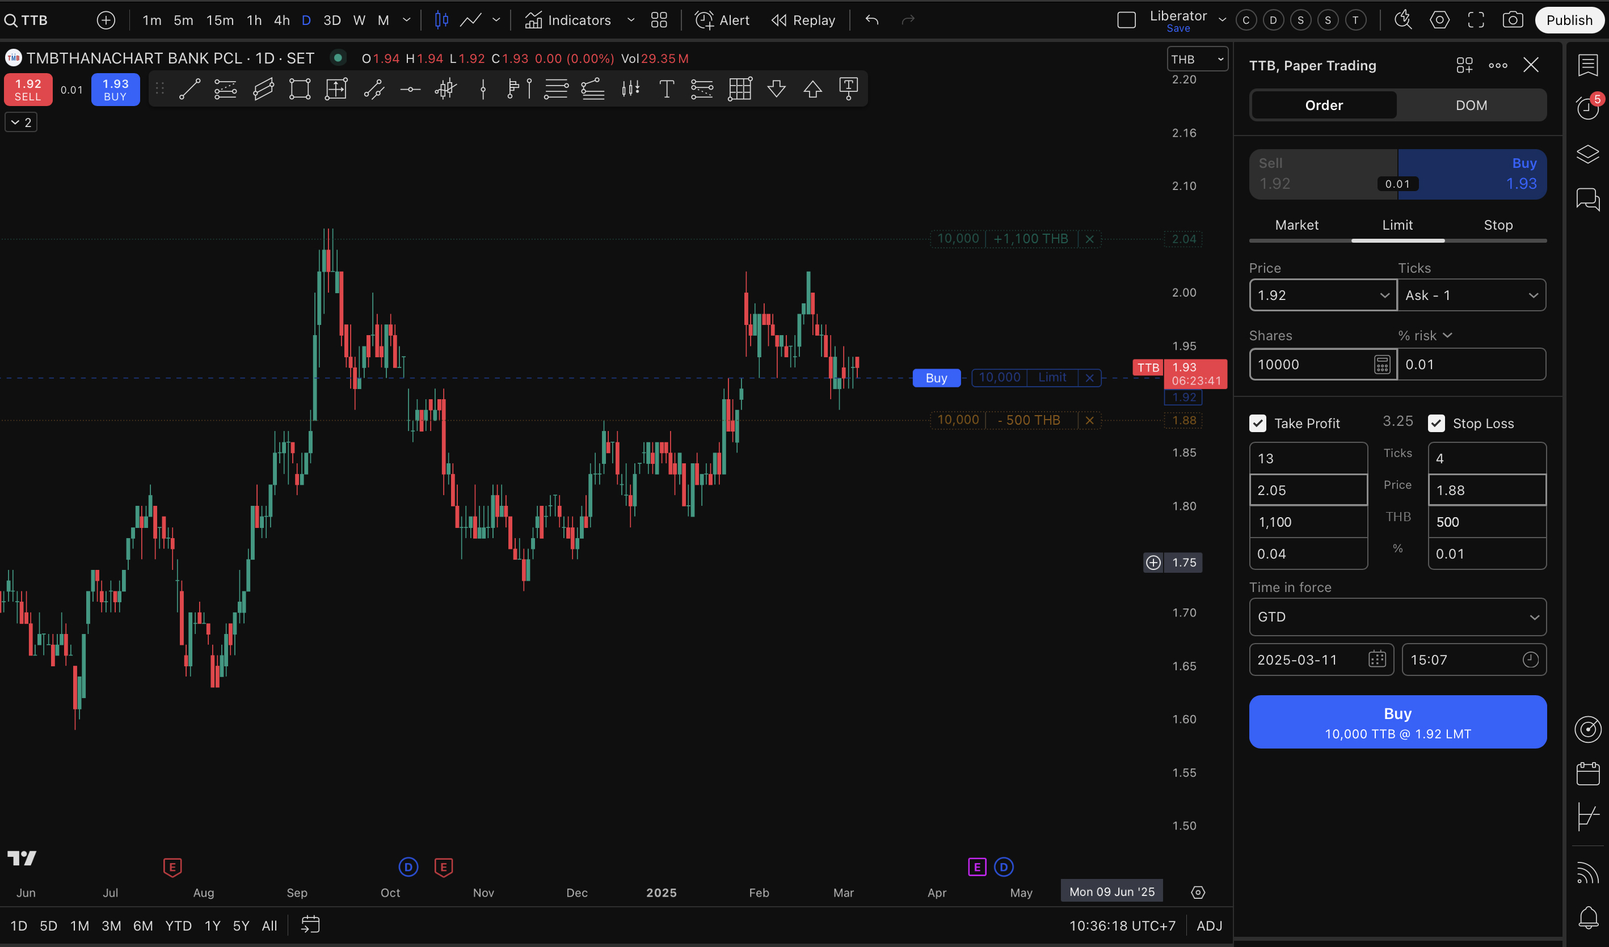Uncheck the Take Profit checkbox

pos(1258,423)
